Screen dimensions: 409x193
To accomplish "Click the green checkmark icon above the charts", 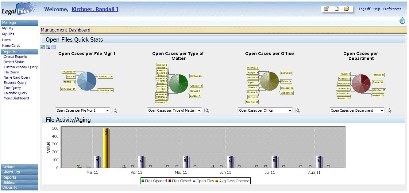I will click(42, 47).
